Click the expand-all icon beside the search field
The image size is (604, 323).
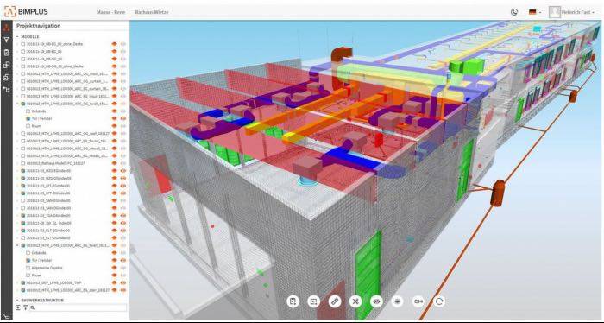[18, 307]
